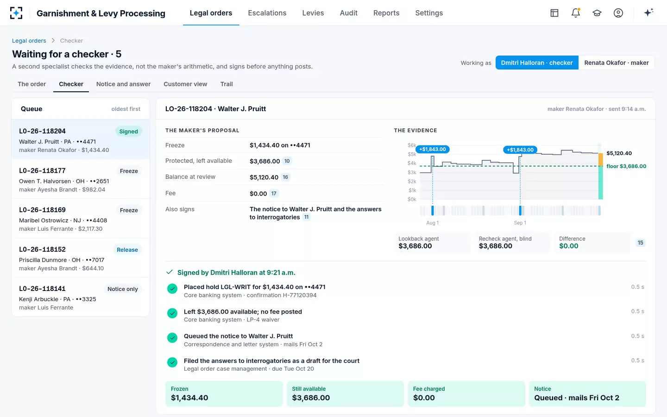
Task: Select queue item LO-26-118177 Owen T. Halvorsen
Action: click(x=81, y=179)
